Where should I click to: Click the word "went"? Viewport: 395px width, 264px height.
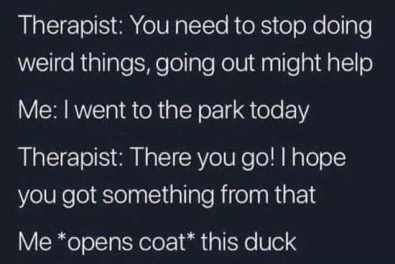pyautogui.click(x=101, y=110)
